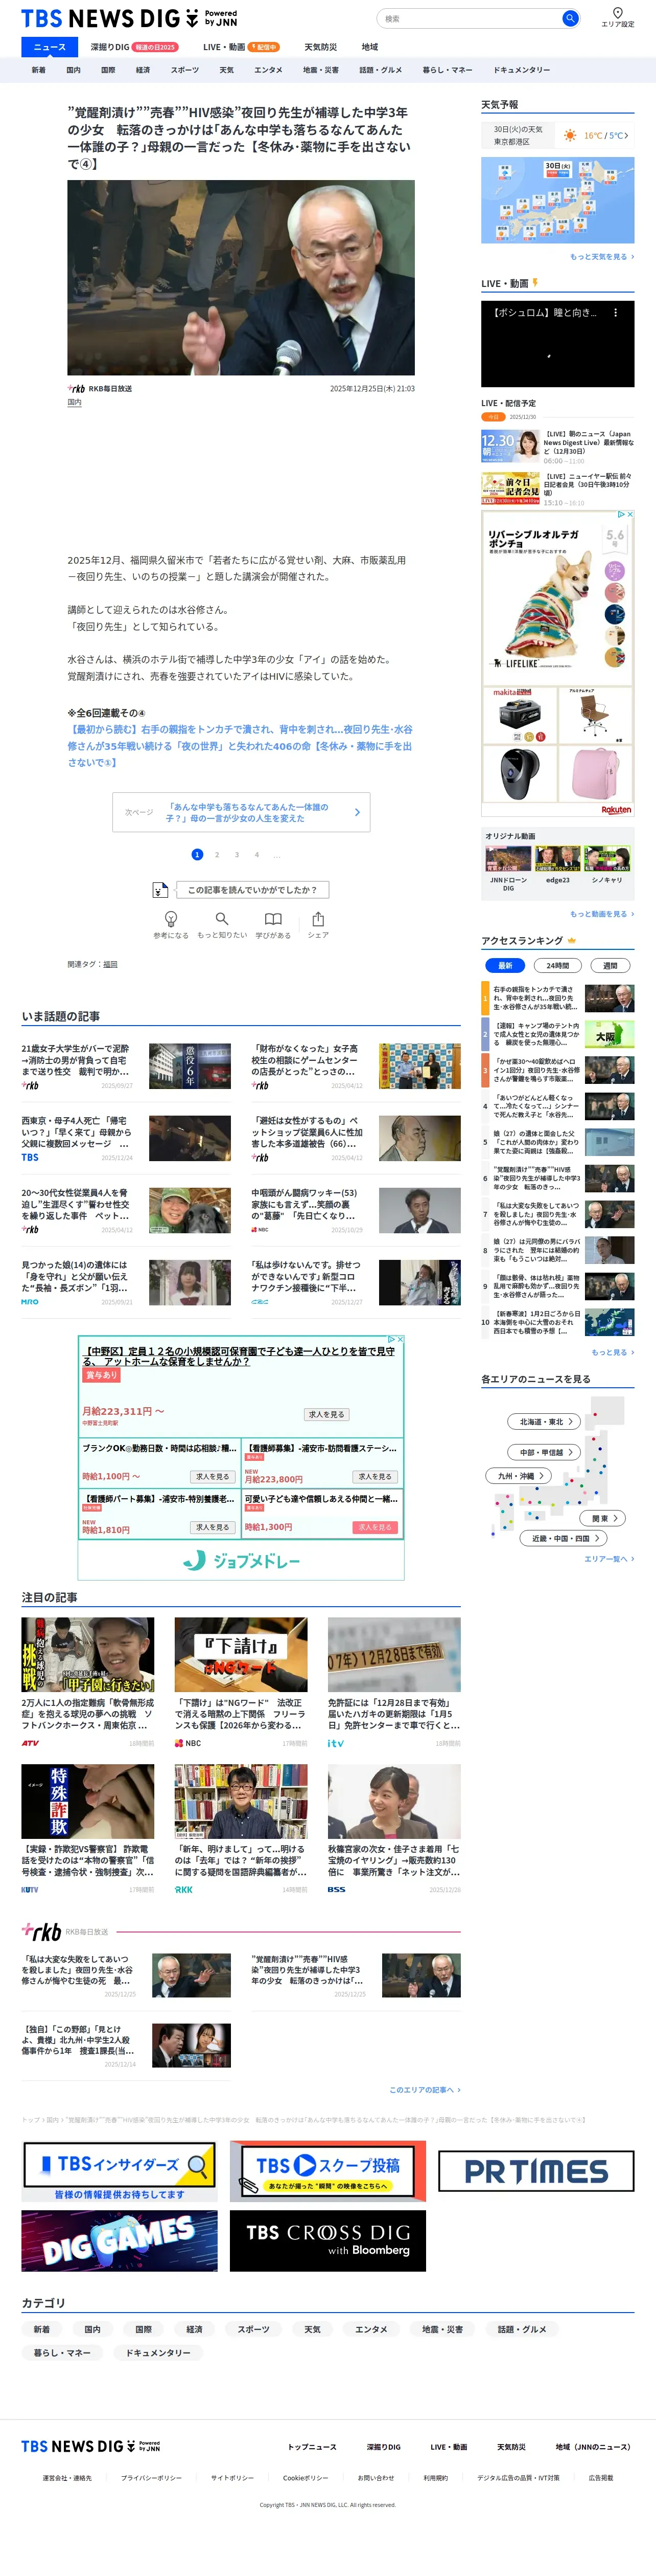Open the 深掘りDIG tab
The height and width of the screenshot is (2576, 656).
coord(134,47)
